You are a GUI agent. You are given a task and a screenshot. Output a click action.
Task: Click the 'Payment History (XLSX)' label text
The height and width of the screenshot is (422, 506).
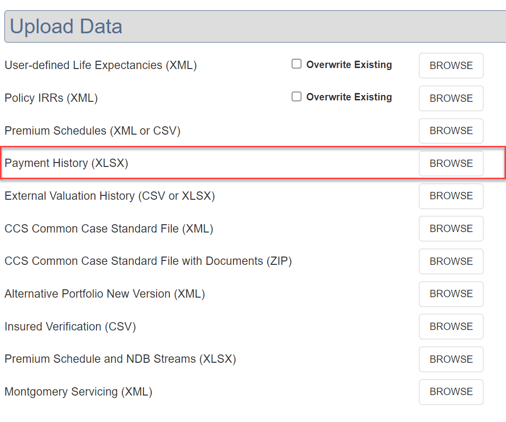[67, 163]
